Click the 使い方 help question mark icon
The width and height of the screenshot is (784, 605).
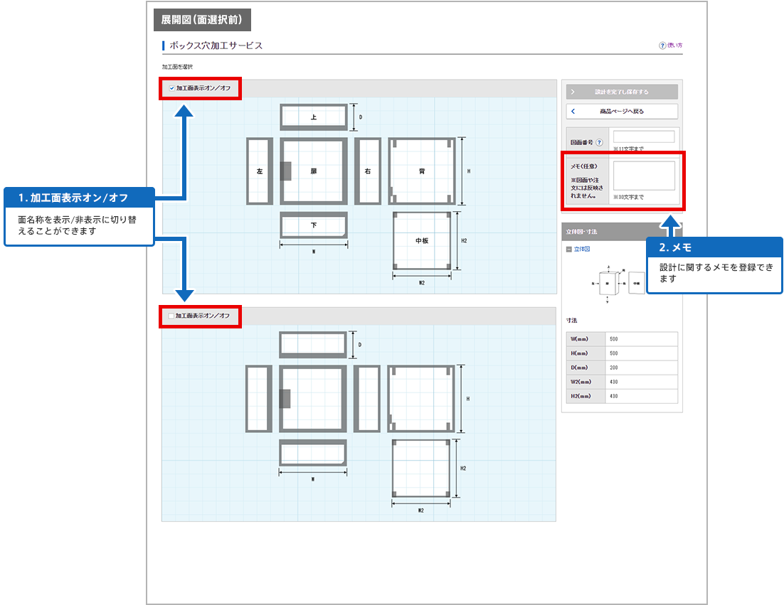(x=662, y=45)
